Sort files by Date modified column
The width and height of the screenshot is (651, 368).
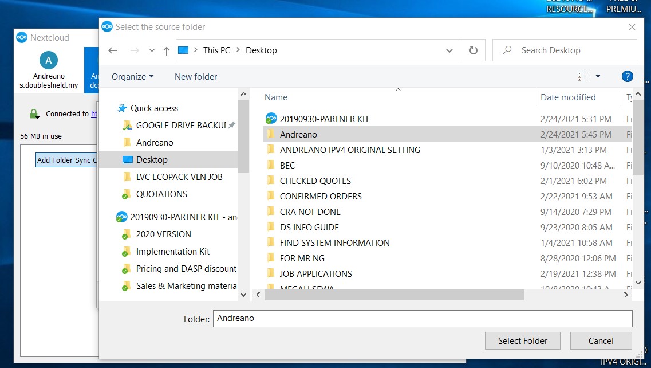(568, 97)
